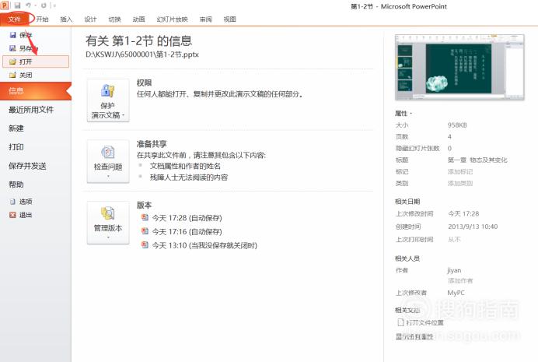This screenshot has width=538, height=362.
Task: Switch to the 开始 ribbon tab
Action: point(42,19)
